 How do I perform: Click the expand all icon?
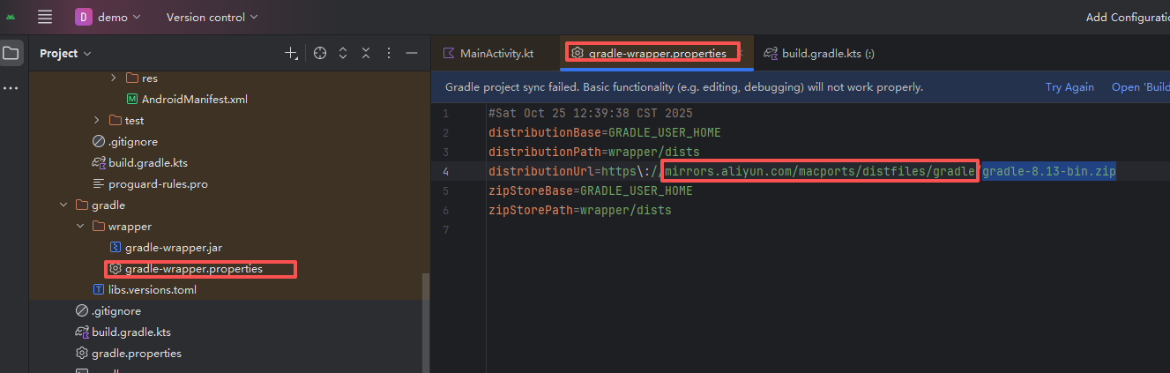343,54
